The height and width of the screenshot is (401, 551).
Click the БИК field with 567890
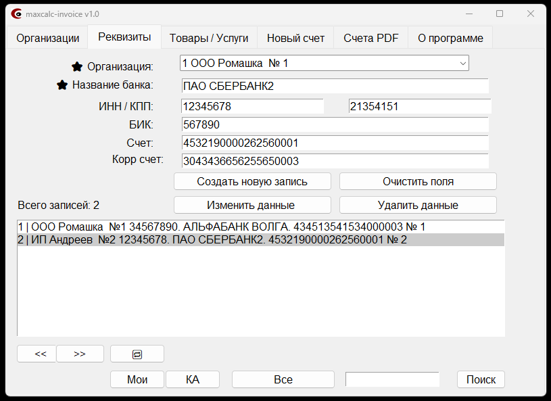335,125
